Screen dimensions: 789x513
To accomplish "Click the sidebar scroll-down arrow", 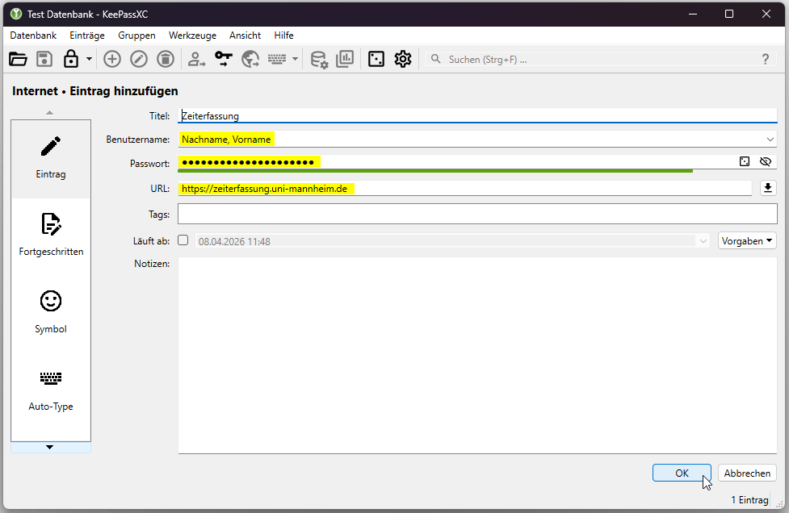I will click(49, 447).
